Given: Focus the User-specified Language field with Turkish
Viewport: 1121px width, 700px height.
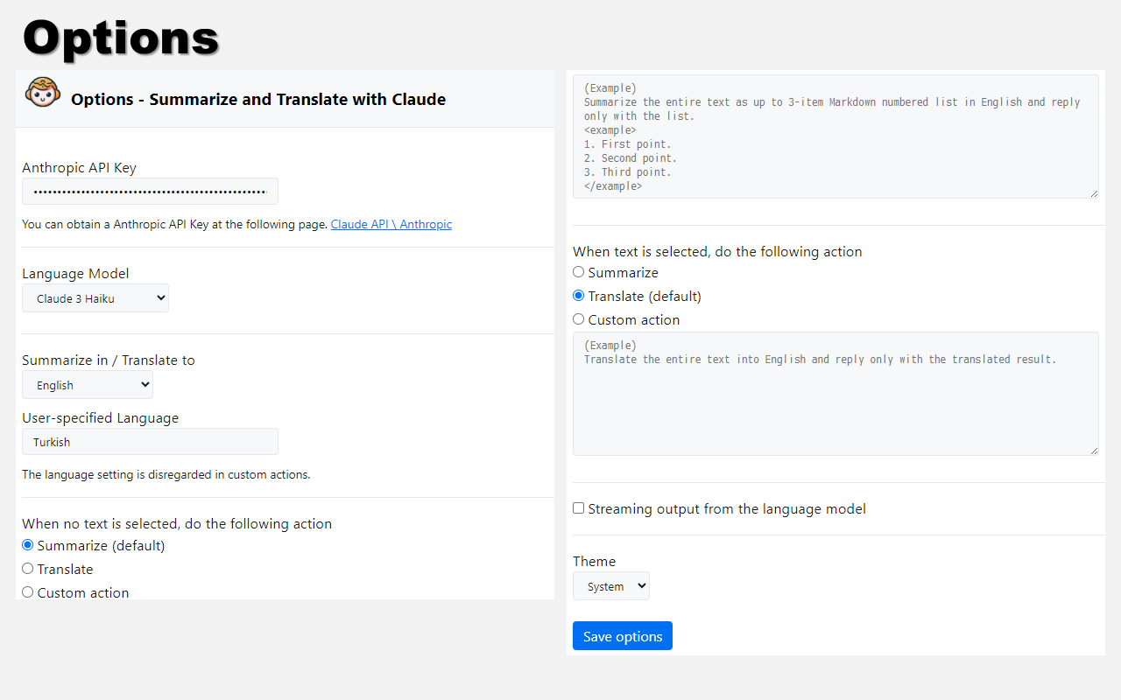Looking at the screenshot, I should coord(150,442).
